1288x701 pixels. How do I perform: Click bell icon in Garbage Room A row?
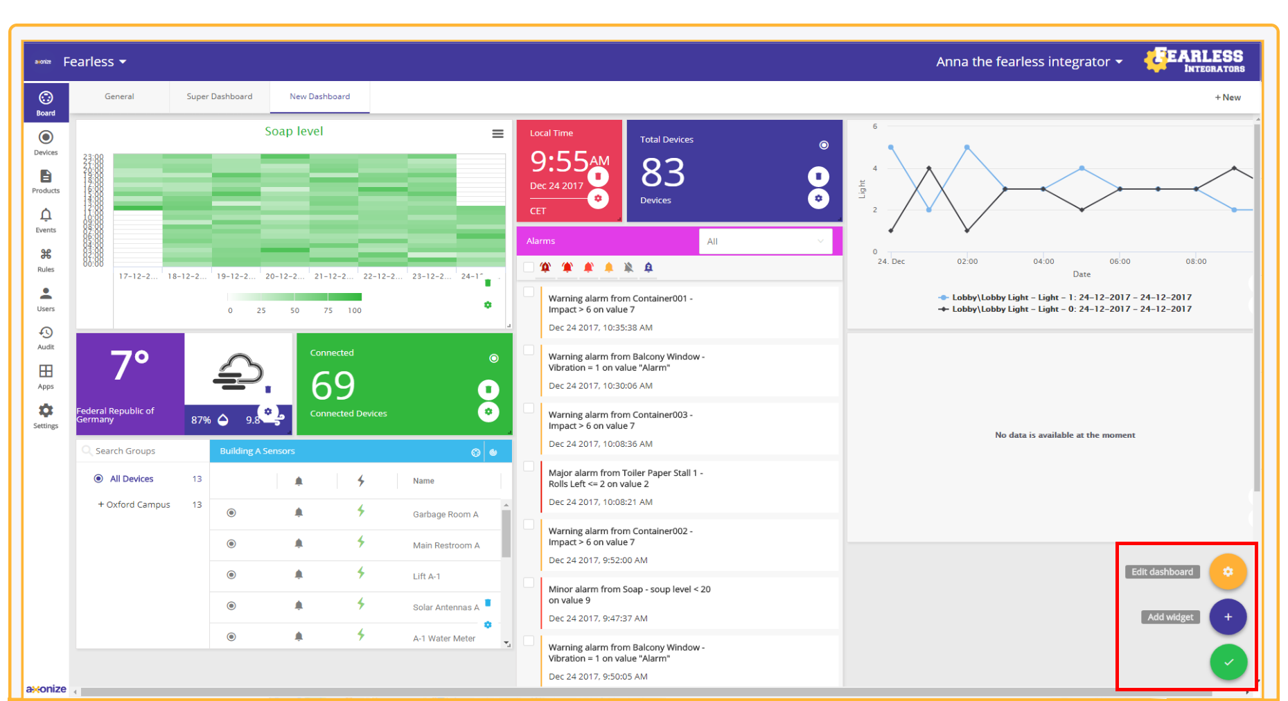point(299,513)
